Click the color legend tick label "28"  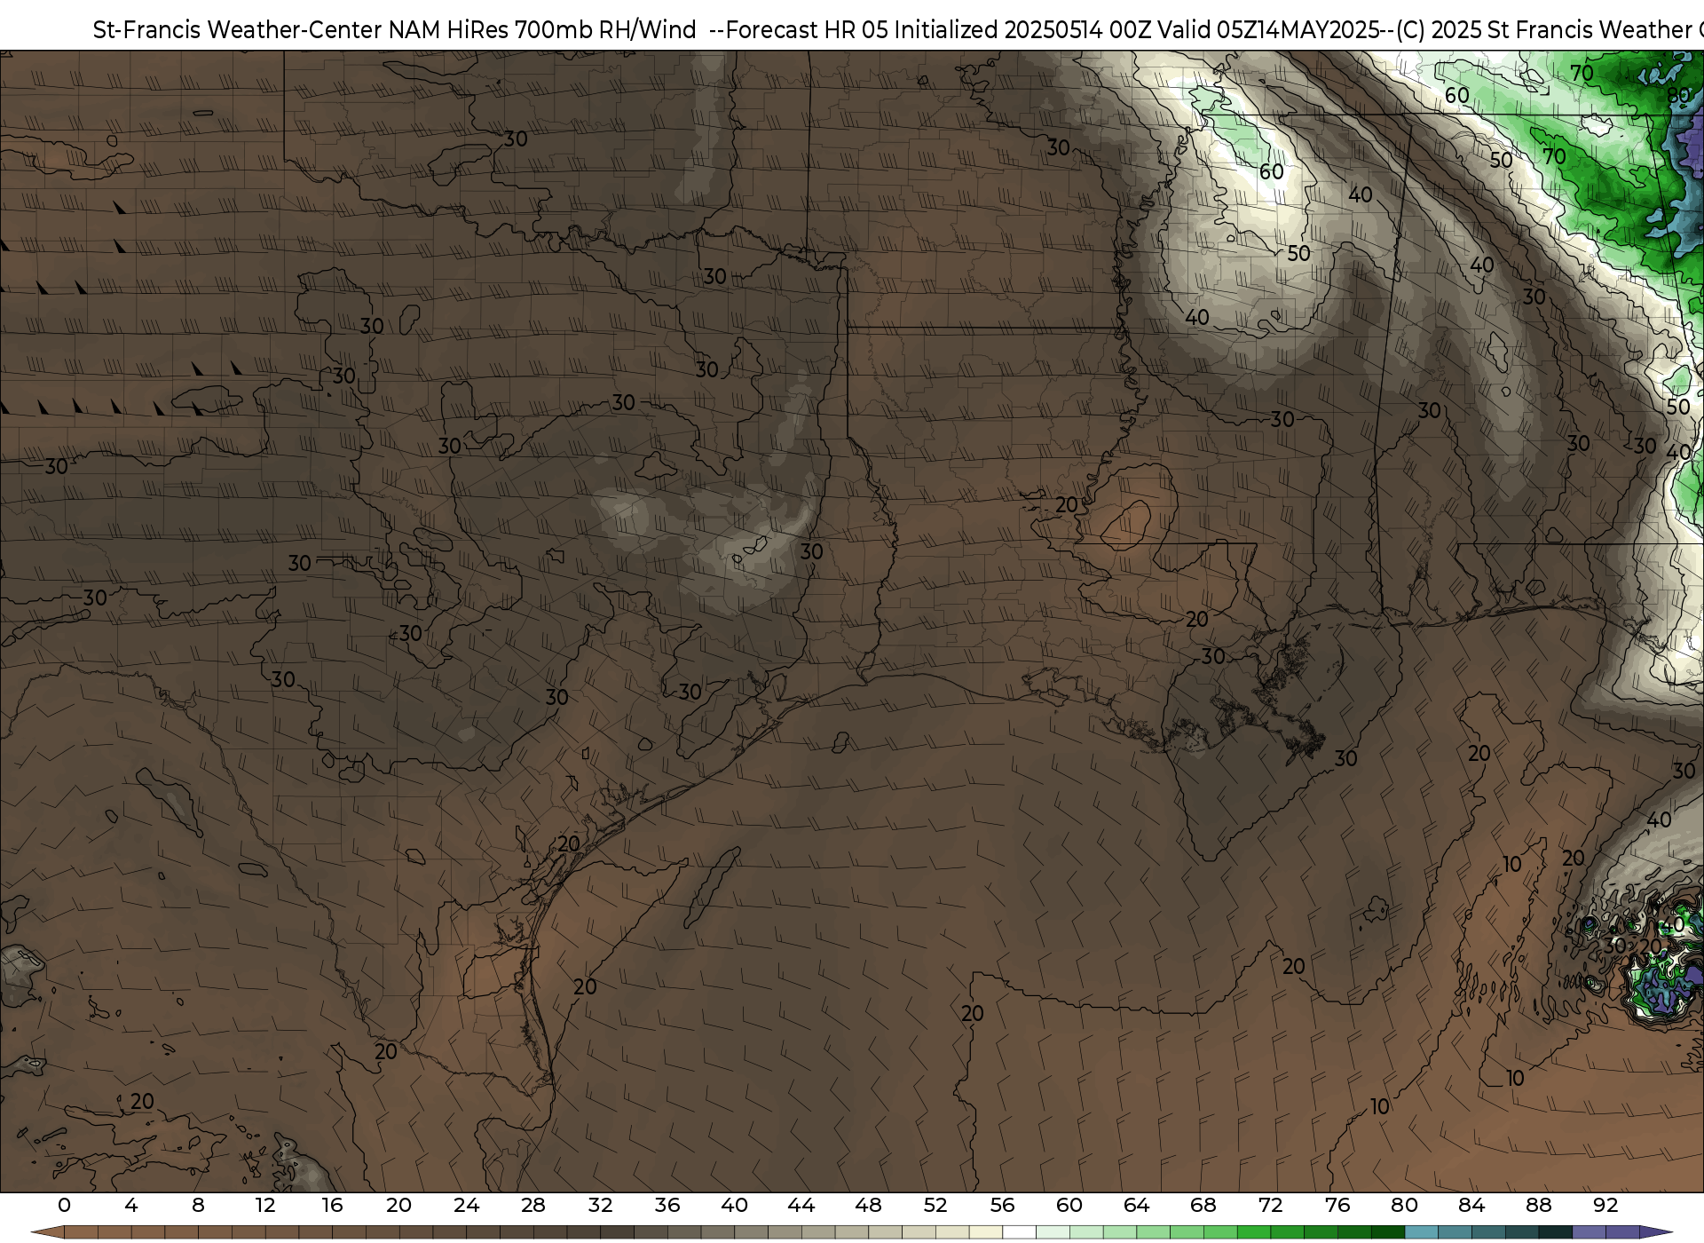click(533, 1205)
